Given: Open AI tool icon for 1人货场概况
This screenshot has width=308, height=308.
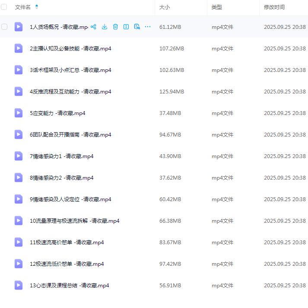Looking at the screenshot, I should pos(137,27).
